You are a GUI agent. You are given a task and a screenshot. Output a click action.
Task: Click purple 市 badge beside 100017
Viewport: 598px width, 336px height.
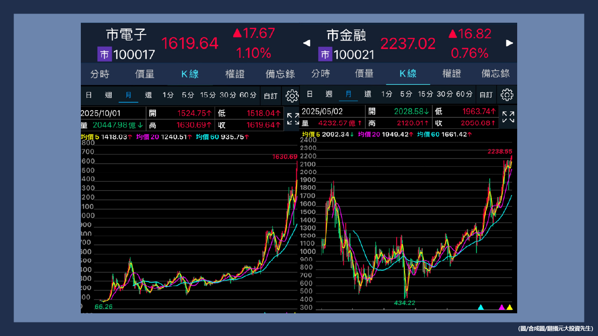tap(104, 55)
